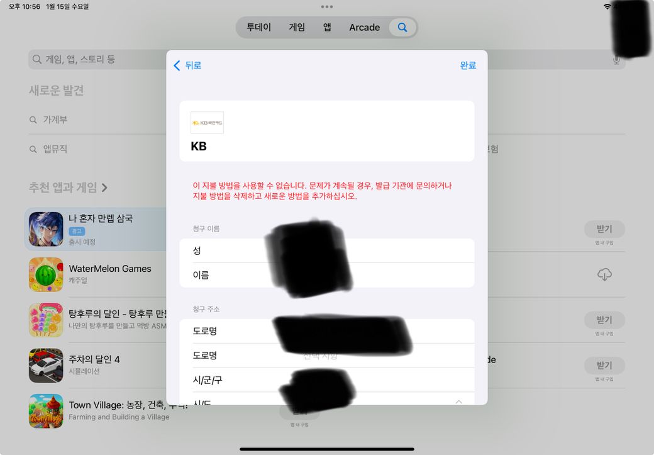Screen dimensions: 654x455
Task: Expand the 추천 앱과 게임 section
Action: (104, 188)
